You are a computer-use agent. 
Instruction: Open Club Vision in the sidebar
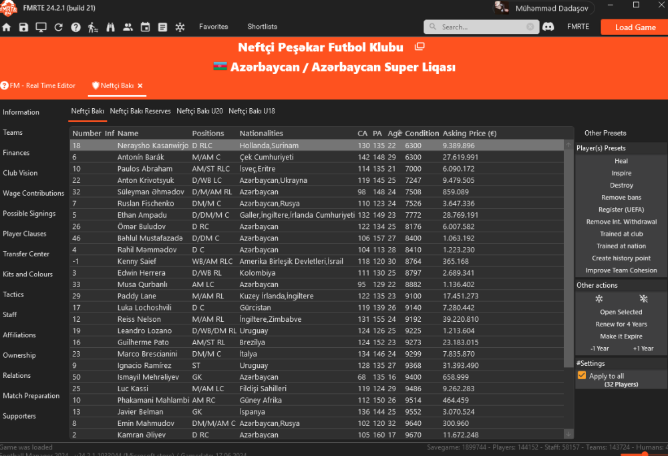click(20, 173)
